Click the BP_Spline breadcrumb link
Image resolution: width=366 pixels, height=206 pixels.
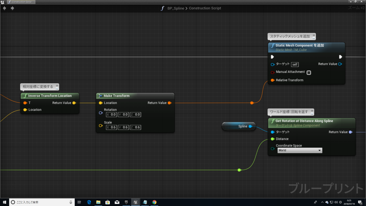176,8
